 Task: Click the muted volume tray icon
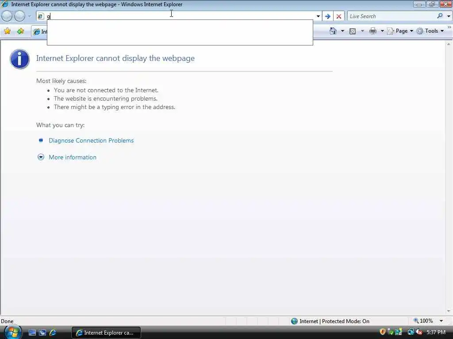(419, 332)
